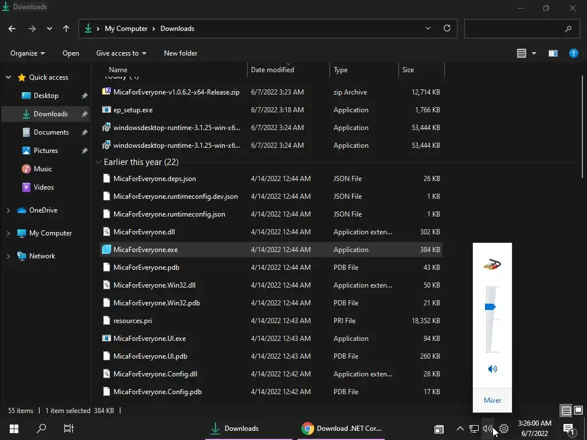Select MicaForEveryone.runtimeconfig.dev.json
This screenshot has width=587, height=440.
tap(175, 196)
